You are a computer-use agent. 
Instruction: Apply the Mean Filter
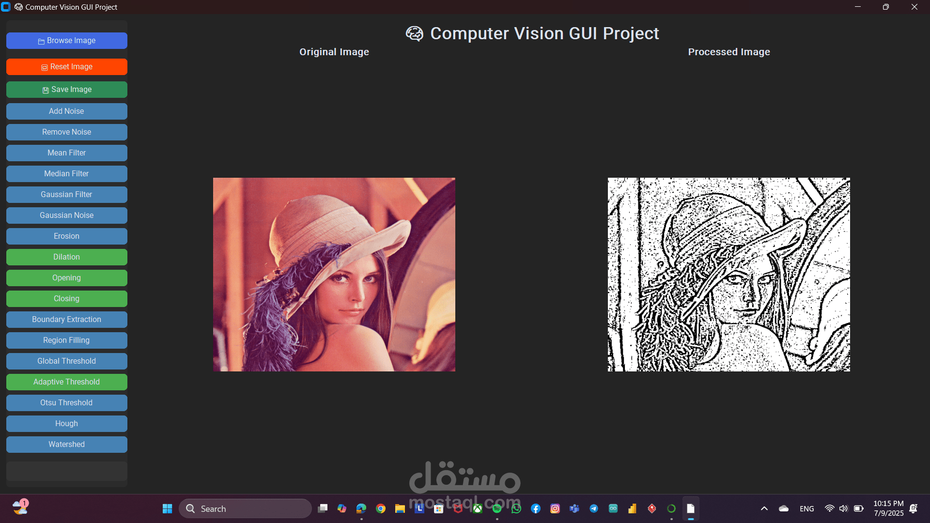point(67,153)
